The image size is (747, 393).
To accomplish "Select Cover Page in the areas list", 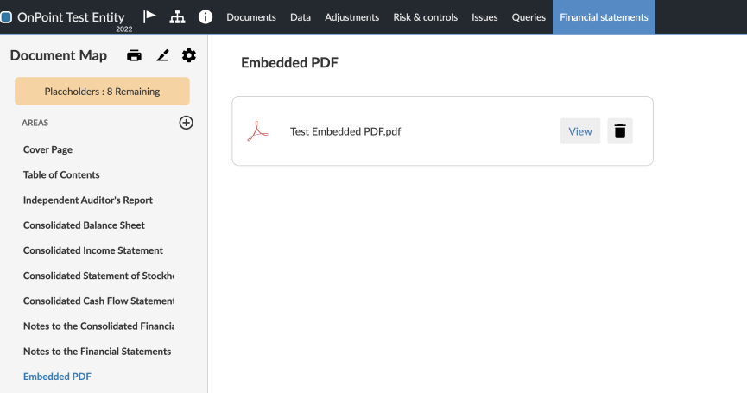I will (x=47, y=149).
